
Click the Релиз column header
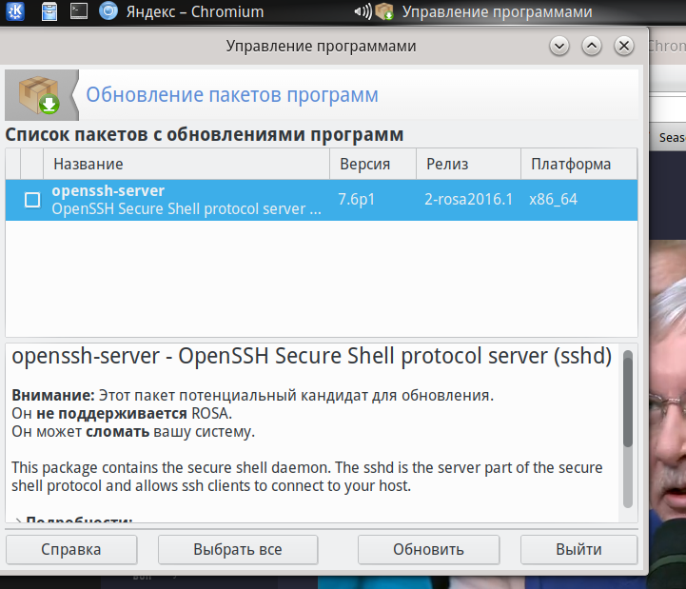coord(468,164)
